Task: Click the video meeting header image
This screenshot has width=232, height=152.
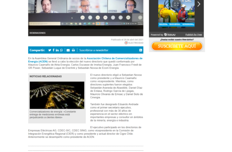Action: [86, 18]
